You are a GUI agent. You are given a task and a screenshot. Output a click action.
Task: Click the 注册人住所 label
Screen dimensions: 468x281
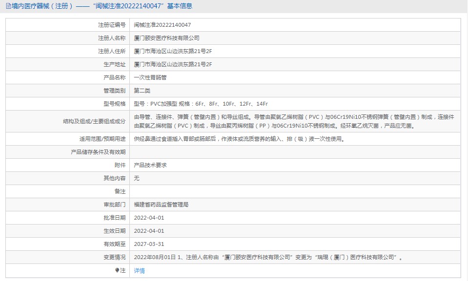(112, 51)
